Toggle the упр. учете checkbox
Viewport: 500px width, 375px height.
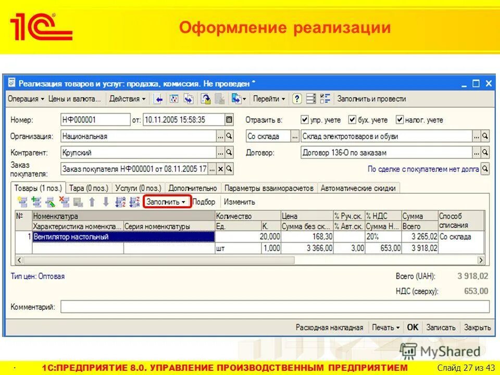pos(305,120)
